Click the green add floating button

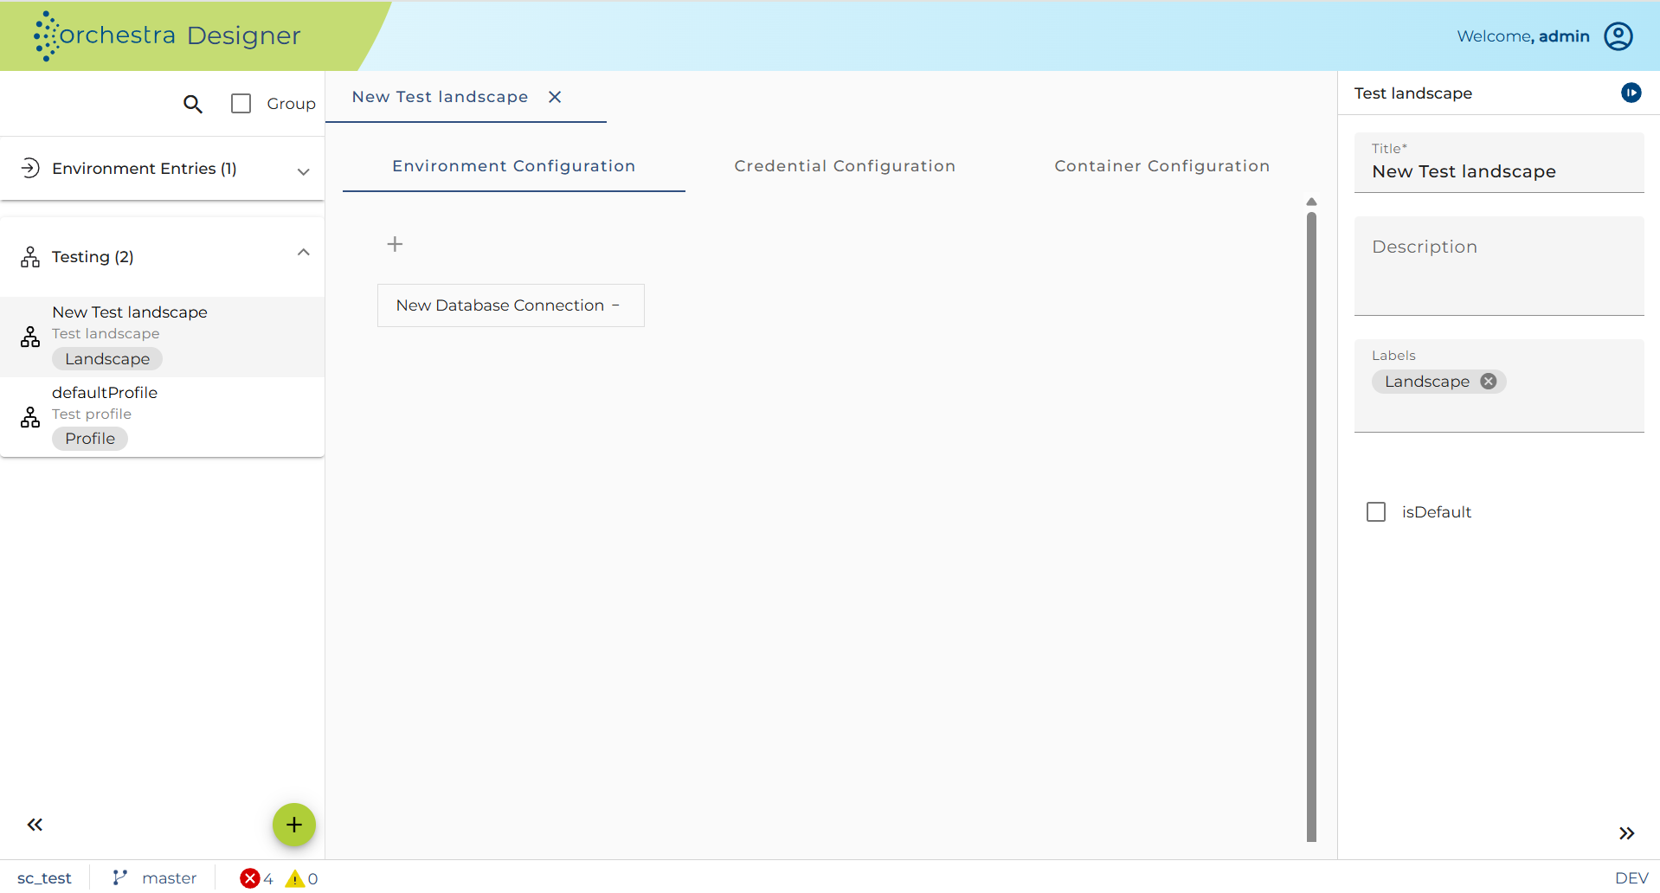pos(294,825)
